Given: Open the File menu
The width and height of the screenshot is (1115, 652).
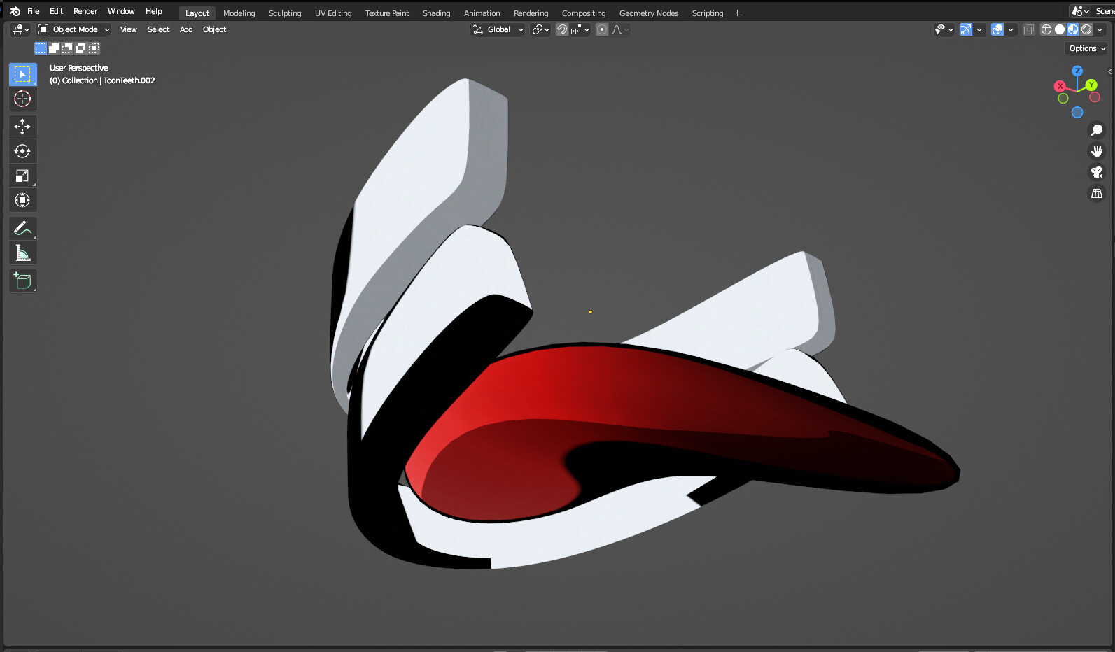Looking at the screenshot, I should pos(33,11).
